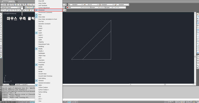Click the Plot (print) icon
Viewport: 199px width, 103px height.
(9, 5)
